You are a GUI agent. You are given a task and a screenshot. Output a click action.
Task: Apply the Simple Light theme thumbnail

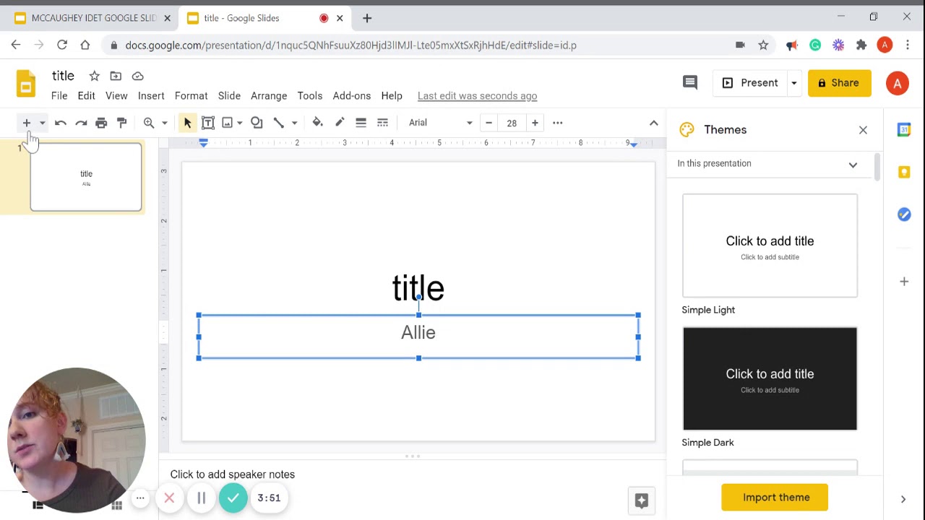[x=770, y=246]
